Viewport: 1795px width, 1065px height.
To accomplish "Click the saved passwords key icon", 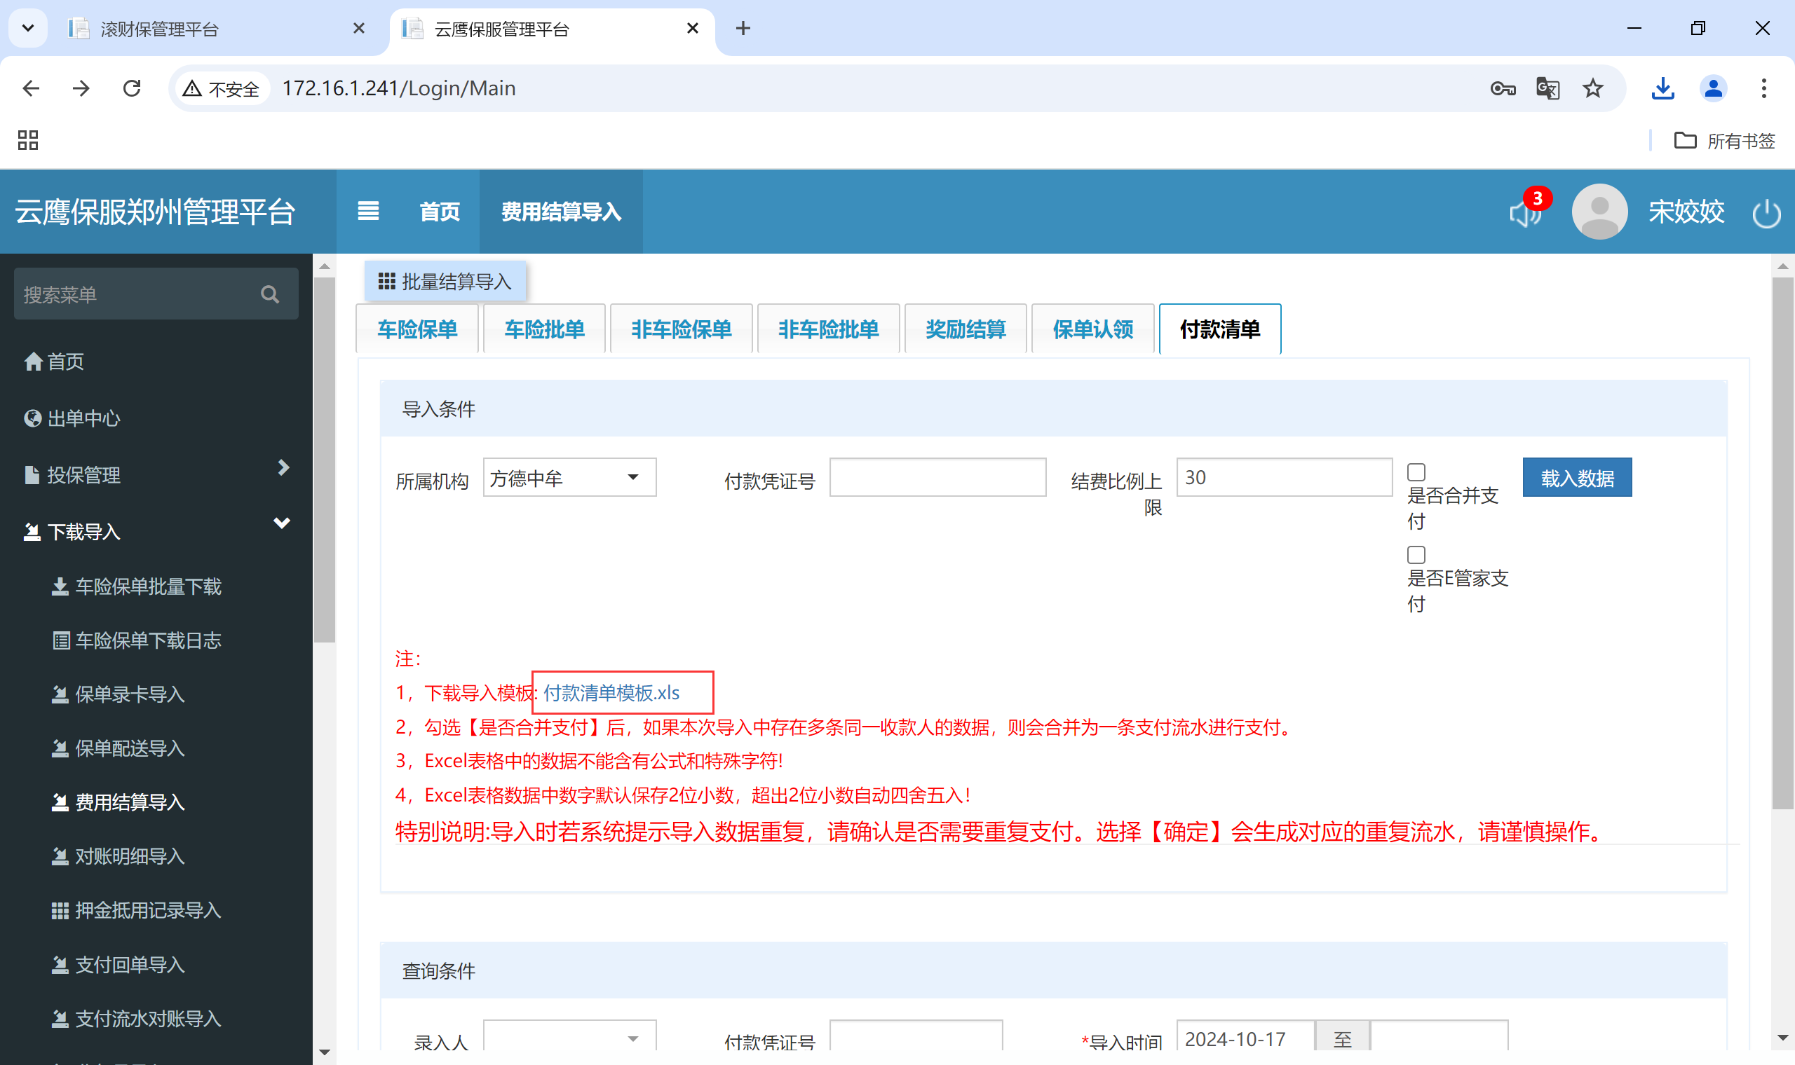I will coord(1502,88).
